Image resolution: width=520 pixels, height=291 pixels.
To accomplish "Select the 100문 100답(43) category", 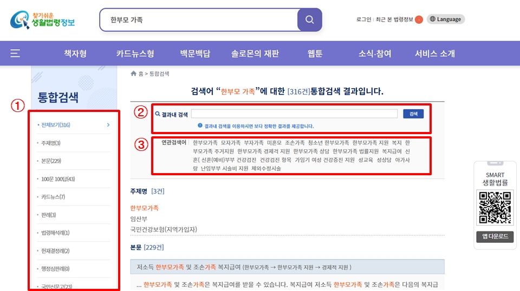I will (58, 179).
